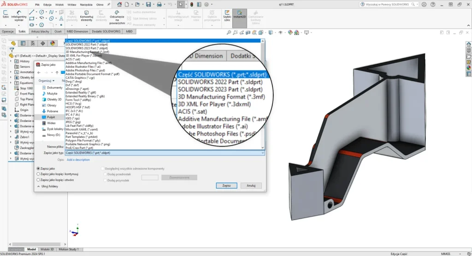This screenshot has width=472, height=256.
Task: Open the DimXpertManager crosshair tab
Action: coord(43,43)
